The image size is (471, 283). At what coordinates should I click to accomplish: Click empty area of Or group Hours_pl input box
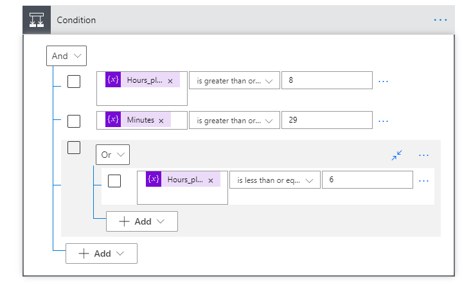click(x=182, y=196)
